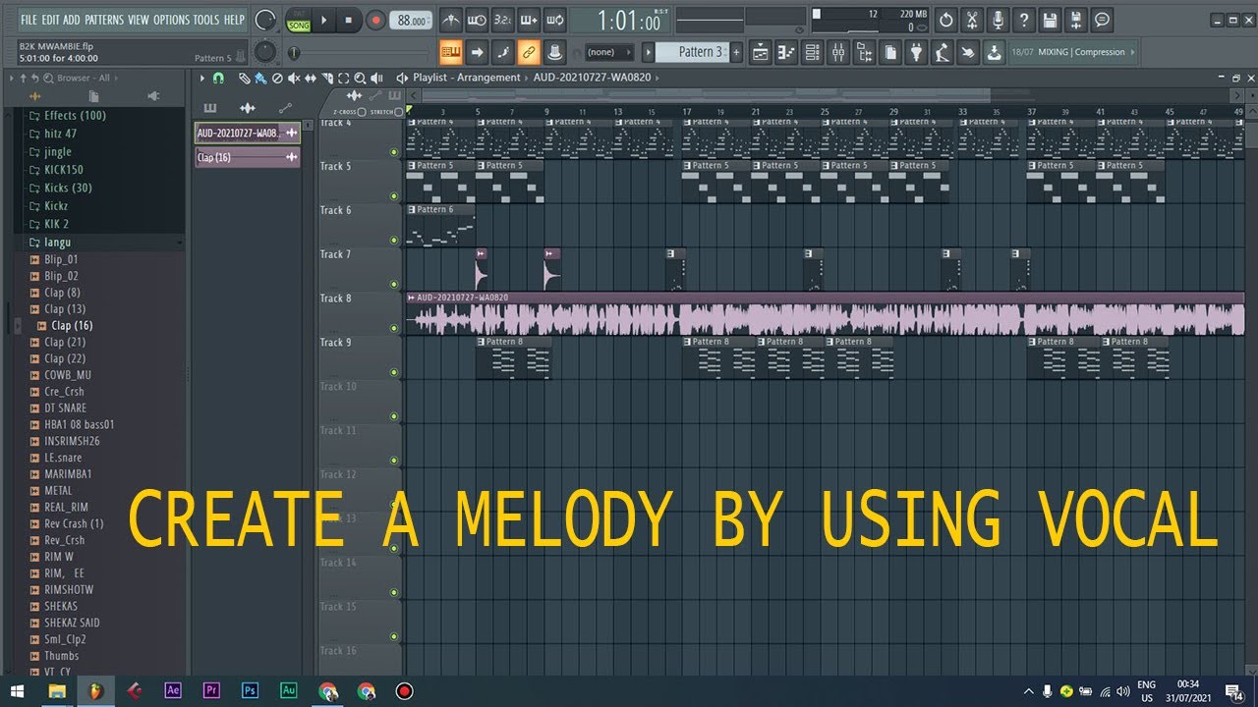The height and width of the screenshot is (707, 1258).
Task: Open the TOOLS menu
Action: pyautogui.click(x=206, y=20)
